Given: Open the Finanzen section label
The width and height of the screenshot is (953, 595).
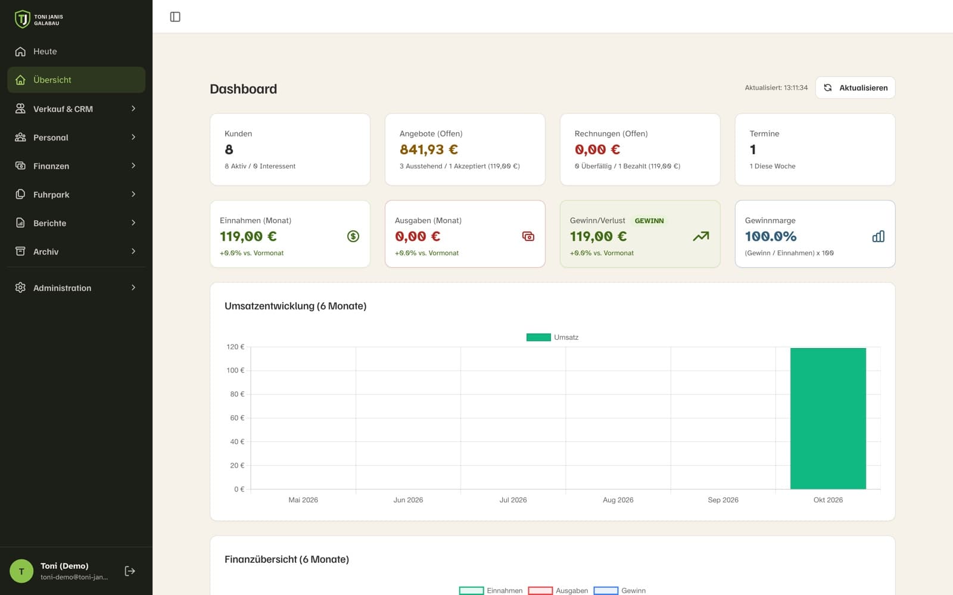Looking at the screenshot, I should click(x=51, y=166).
